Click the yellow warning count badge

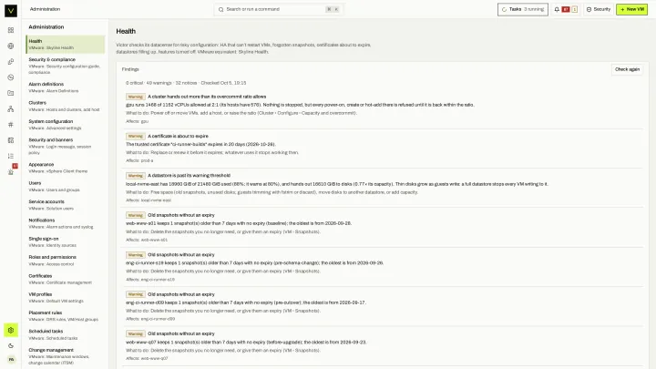(x=574, y=9)
